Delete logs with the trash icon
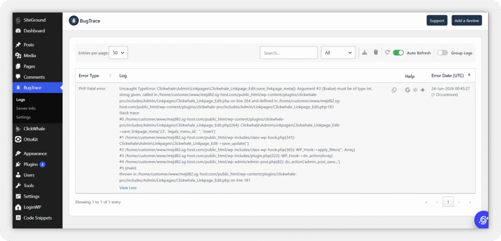Viewport: 501px width, 241px height. click(x=376, y=52)
